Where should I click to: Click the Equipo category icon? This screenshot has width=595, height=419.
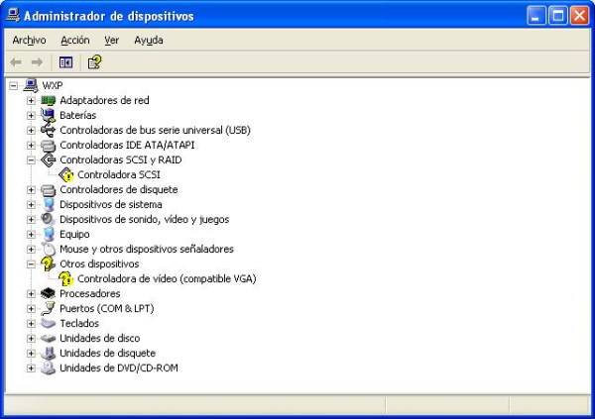(x=49, y=235)
